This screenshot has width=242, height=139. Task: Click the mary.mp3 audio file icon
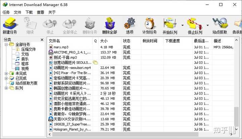pos(51,47)
